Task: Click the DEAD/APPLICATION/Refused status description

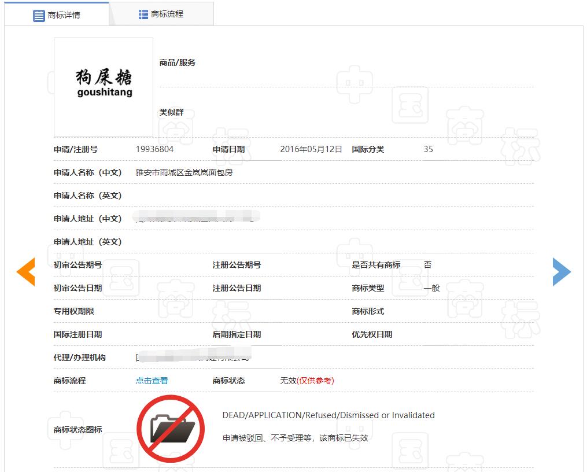Action: tap(328, 415)
